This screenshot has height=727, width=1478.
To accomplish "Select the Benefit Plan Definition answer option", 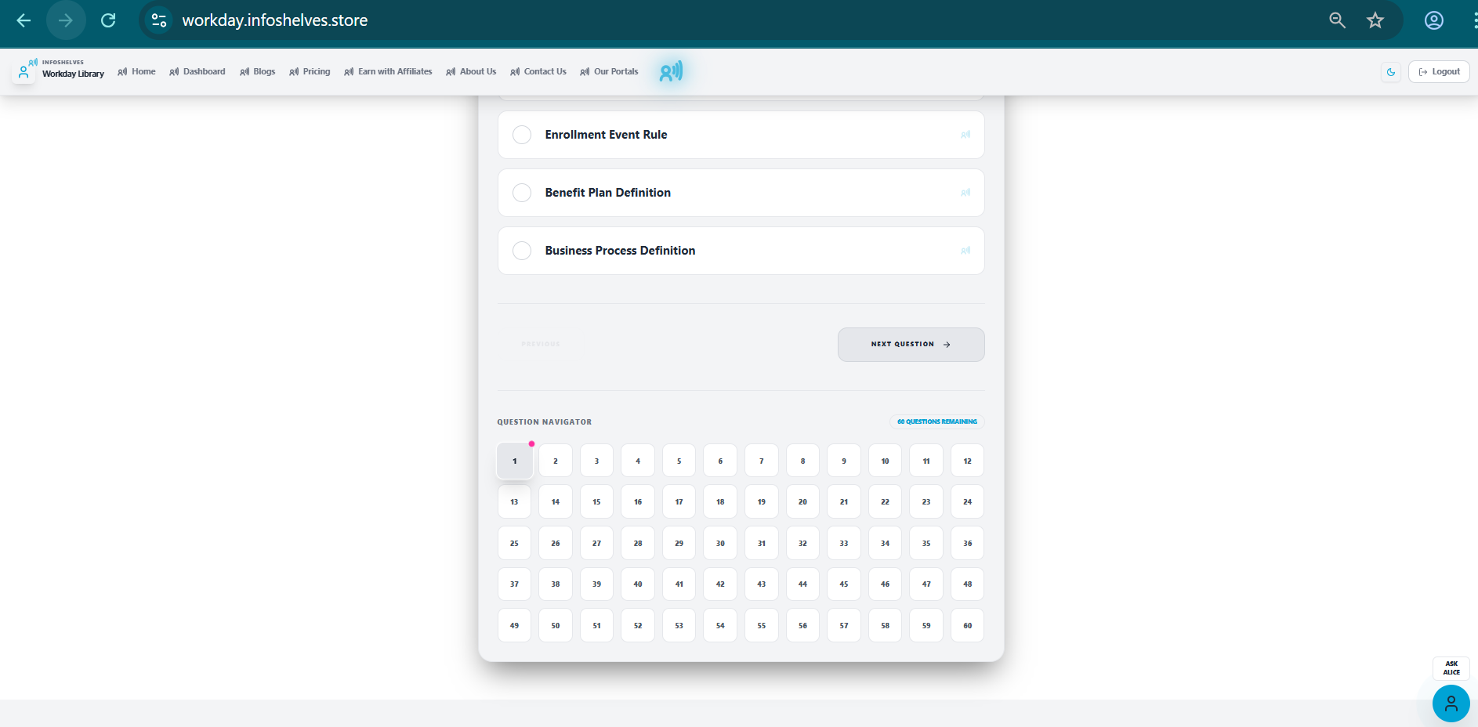I will click(521, 192).
